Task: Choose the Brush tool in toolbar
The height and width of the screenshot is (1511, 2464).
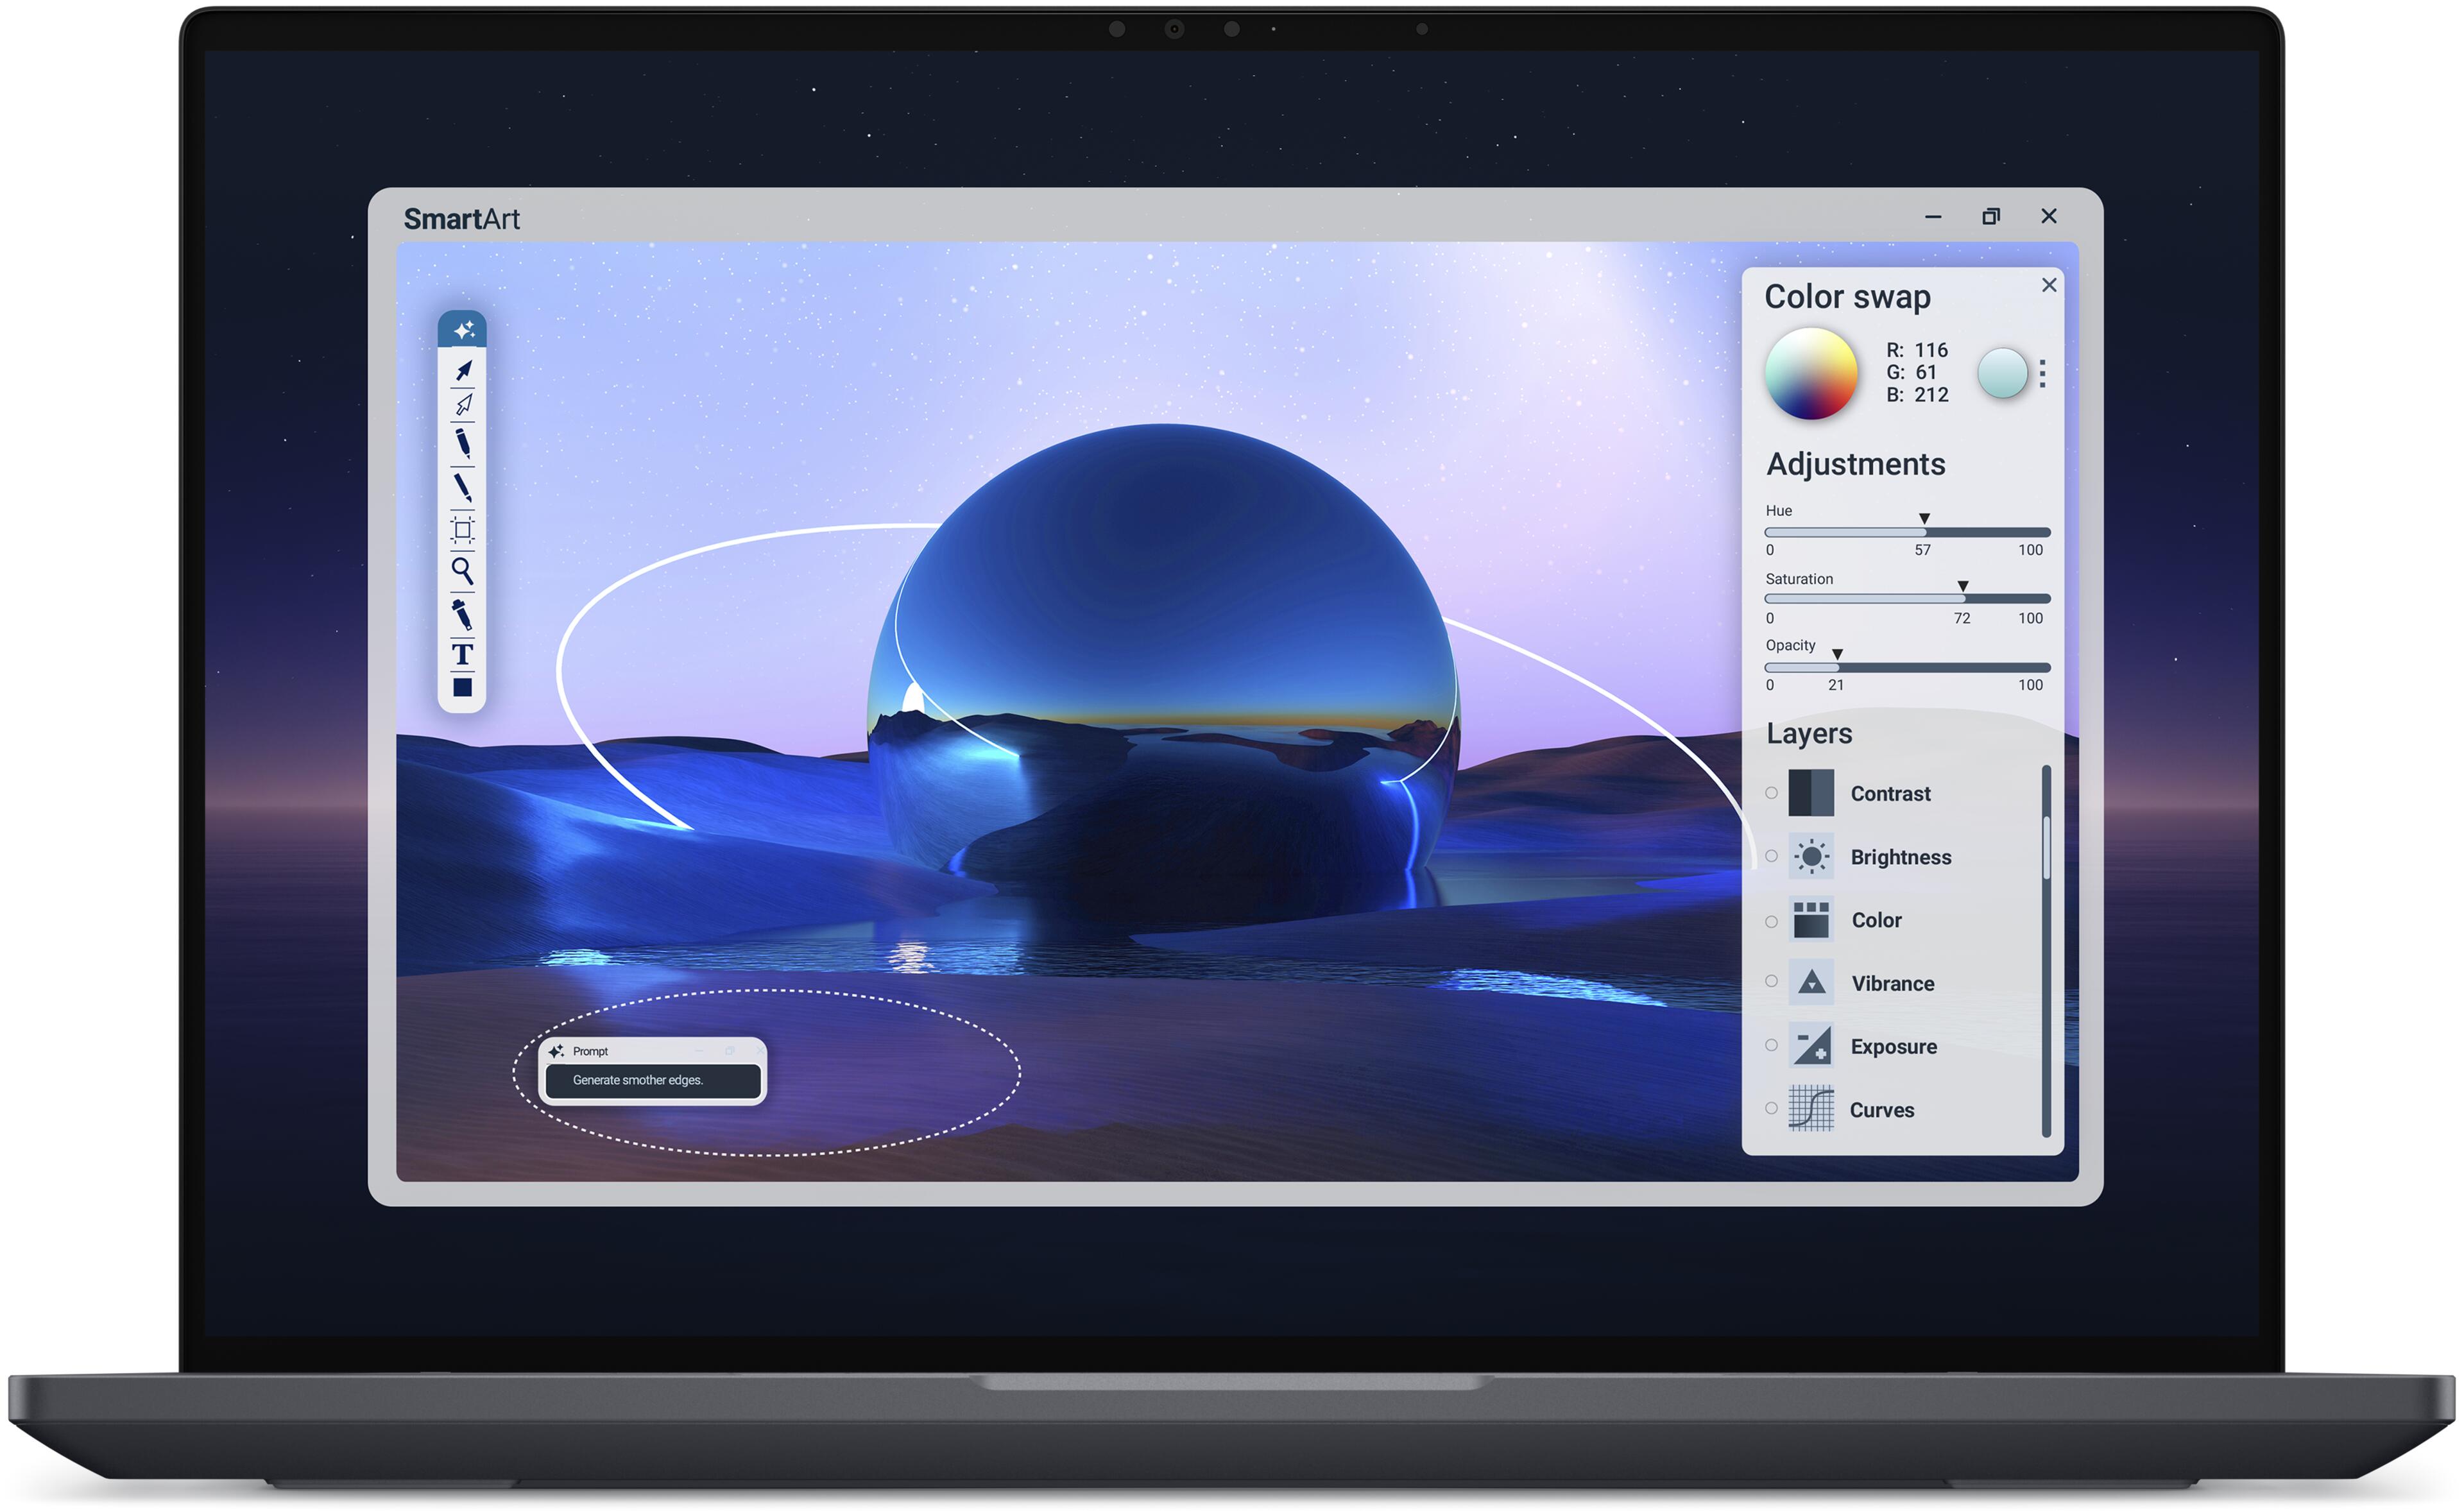Action: (462, 488)
